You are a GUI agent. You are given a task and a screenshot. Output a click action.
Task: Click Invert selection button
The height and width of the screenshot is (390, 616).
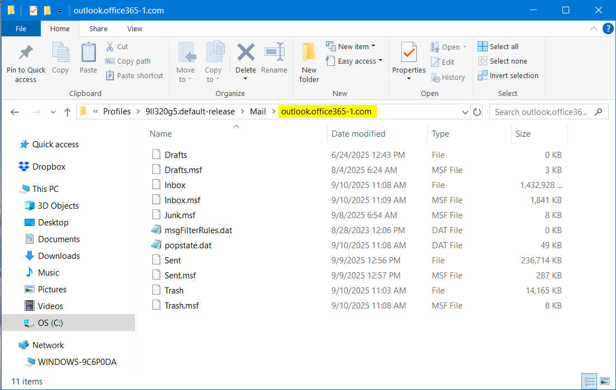(508, 75)
